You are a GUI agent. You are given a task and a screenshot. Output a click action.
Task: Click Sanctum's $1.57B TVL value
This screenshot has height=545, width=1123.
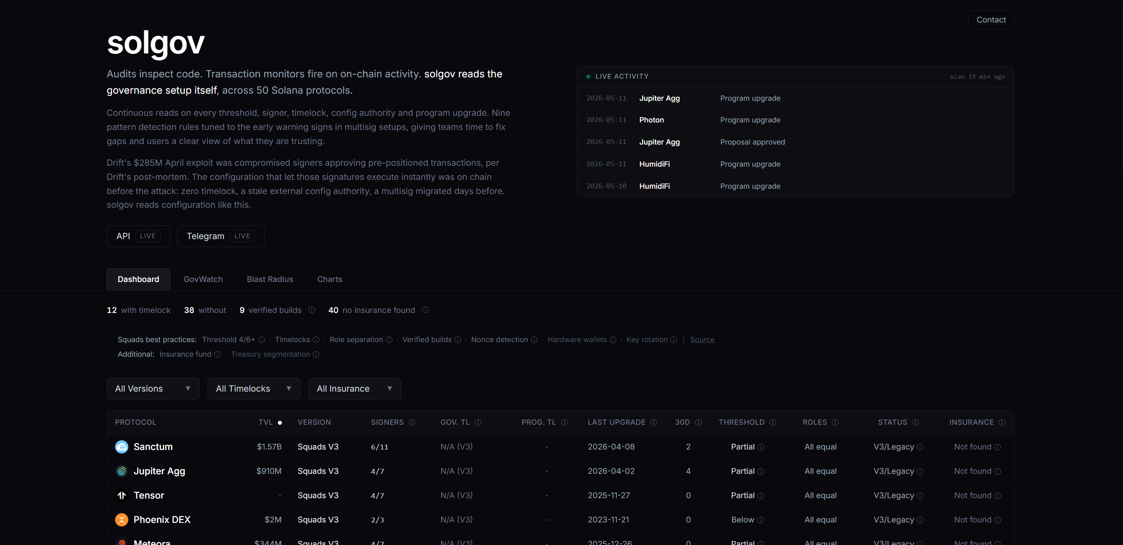[x=269, y=447]
